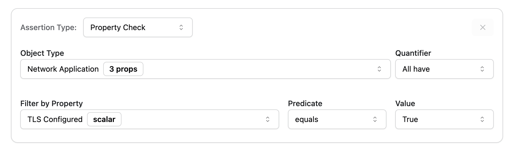
Task: Click the Filter by Property label
Action: 51,103
